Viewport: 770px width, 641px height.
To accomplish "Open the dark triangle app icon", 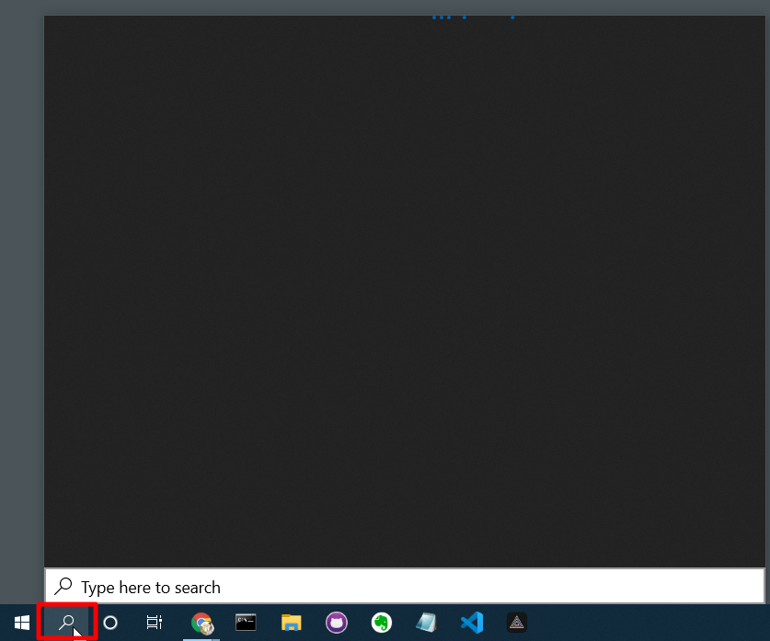I will [517, 623].
